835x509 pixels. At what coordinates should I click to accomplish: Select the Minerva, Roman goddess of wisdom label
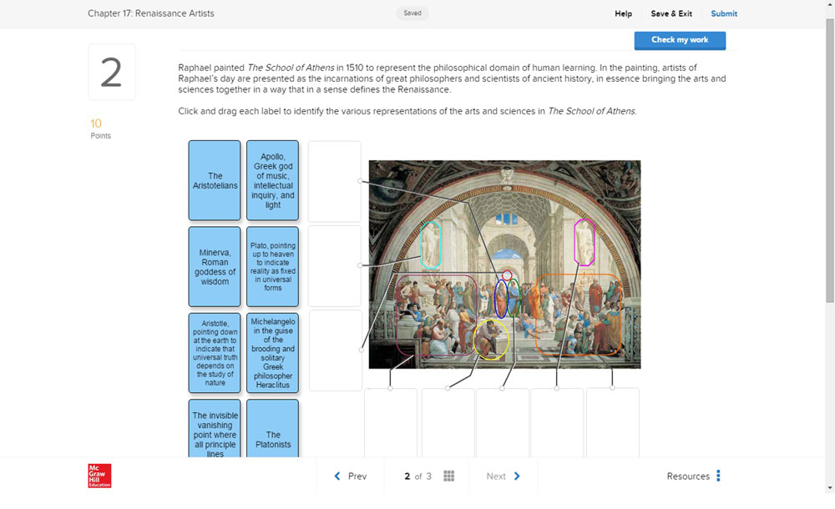click(215, 267)
